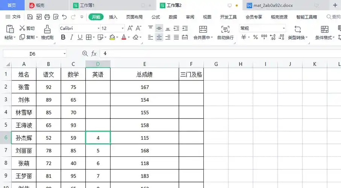Screen dimensions: 341x188
Task: Click the yellow fill color bucket
Action: (x=112, y=37)
